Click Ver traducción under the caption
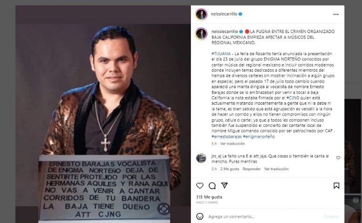This screenshot has width=362, height=223. (x=232, y=144)
